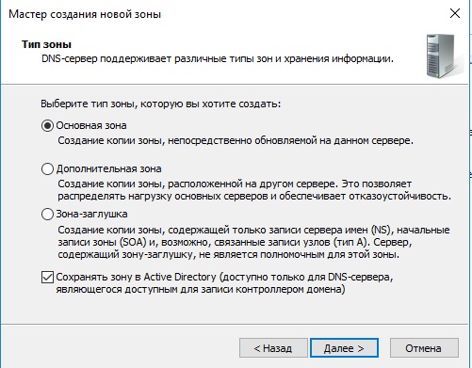This screenshot has width=472, height=368.
Task: Pick the Зона-заглушка radio circle
Action: pos(47,215)
